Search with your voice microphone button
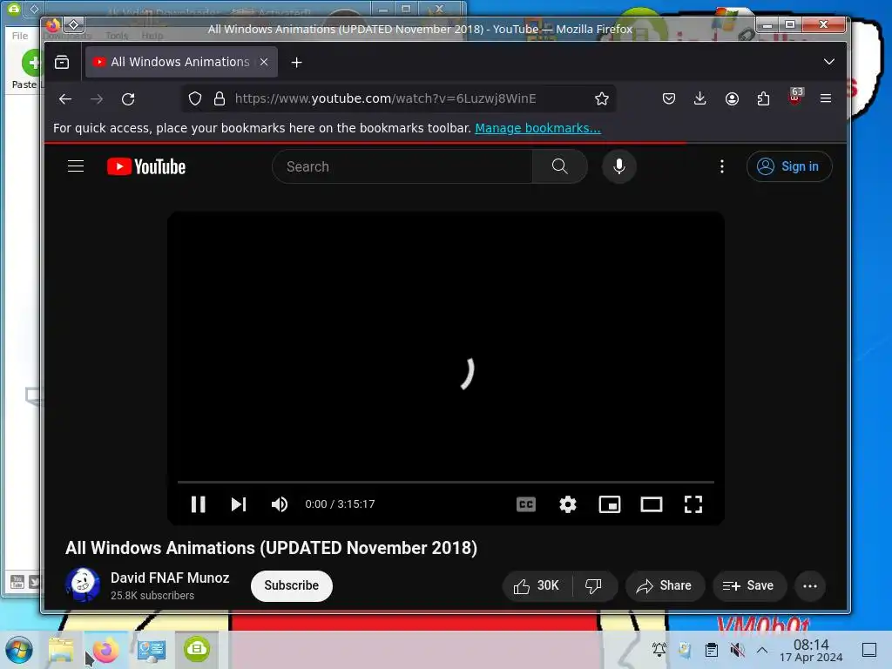This screenshot has width=892, height=669. pyautogui.click(x=619, y=166)
